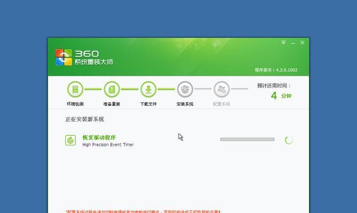Screen dimensions: 357x213
Task: Click the 配置系统 label
Action: click(x=222, y=104)
